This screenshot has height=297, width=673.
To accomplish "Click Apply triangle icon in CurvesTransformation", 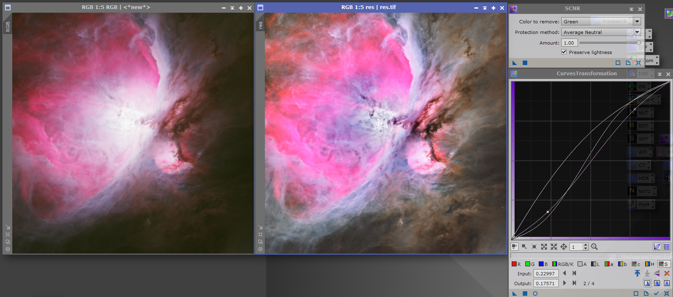I will click(x=515, y=293).
